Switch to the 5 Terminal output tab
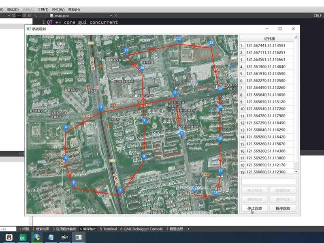 pyautogui.click(x=108, y=229)
